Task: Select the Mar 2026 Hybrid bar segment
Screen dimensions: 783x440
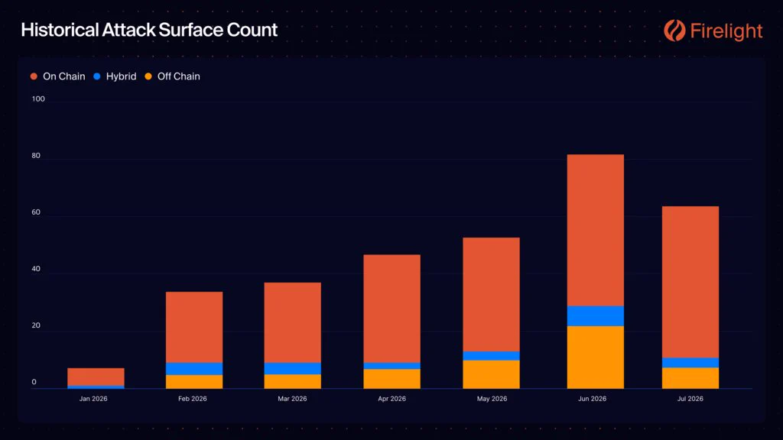Action: point(293,369)
